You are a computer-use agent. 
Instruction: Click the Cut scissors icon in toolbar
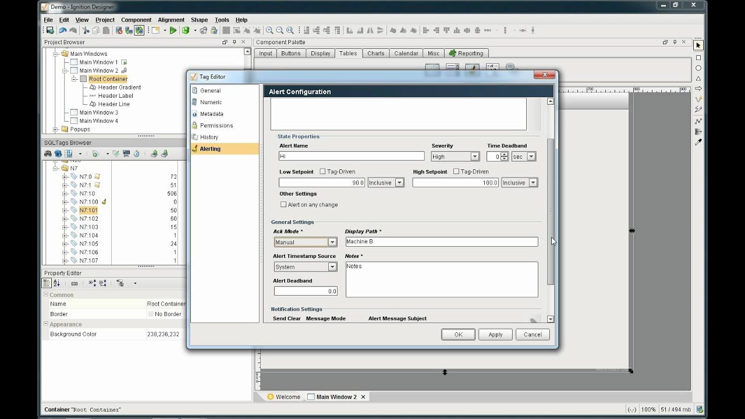[86, 30]
